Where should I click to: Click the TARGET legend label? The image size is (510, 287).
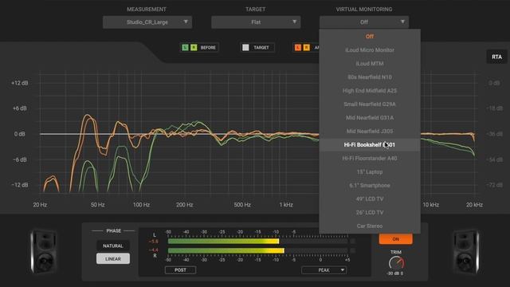[261, 48]
